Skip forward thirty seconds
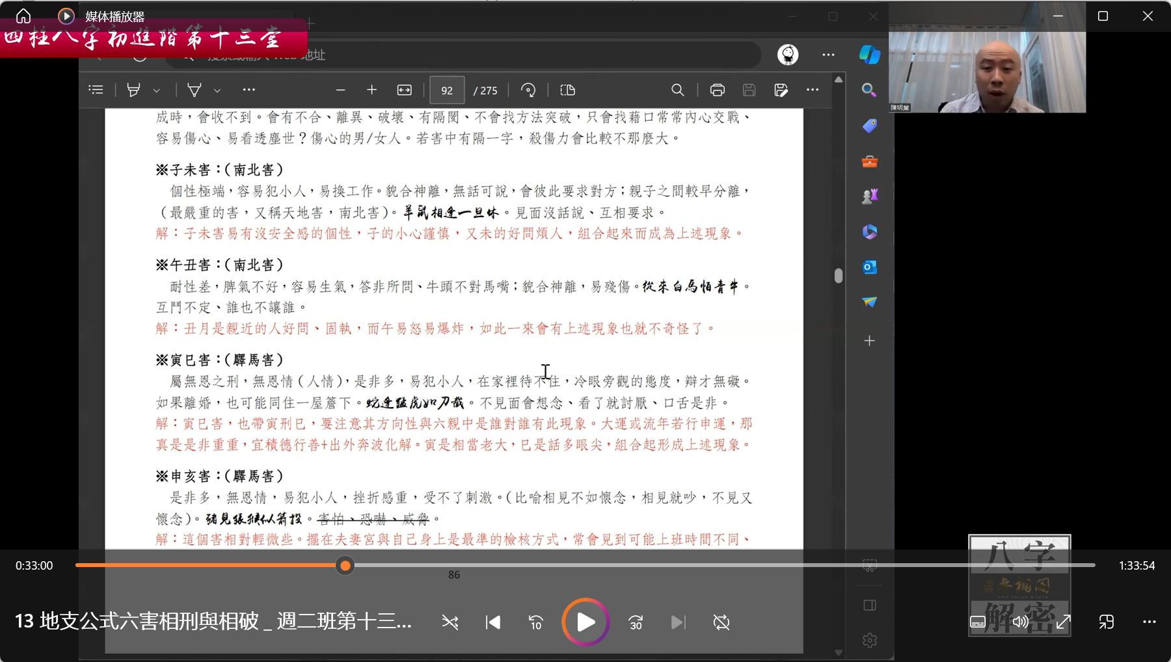The width and height of the screenshot is (1171, 662). point(636,622)
